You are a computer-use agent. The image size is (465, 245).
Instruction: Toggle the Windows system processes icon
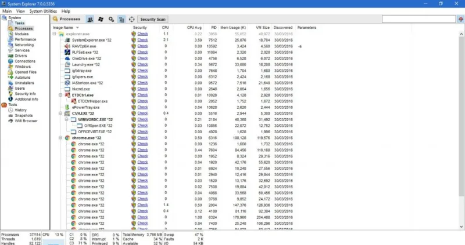point(101,19)
